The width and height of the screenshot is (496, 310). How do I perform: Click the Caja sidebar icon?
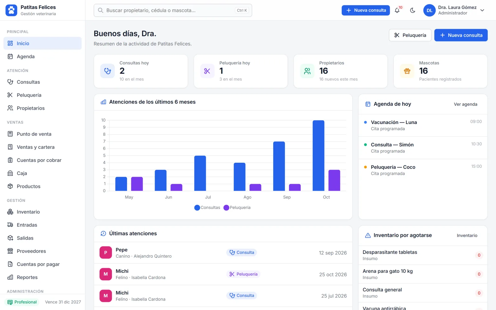point(10,173)
